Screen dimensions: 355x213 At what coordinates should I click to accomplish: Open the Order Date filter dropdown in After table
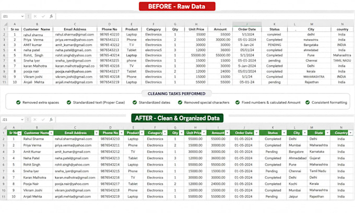click(x=256, y=133)
